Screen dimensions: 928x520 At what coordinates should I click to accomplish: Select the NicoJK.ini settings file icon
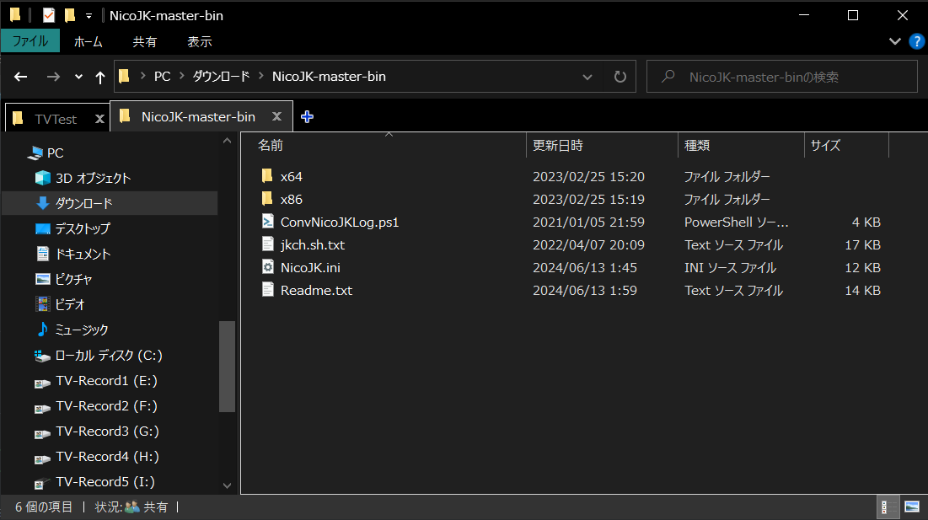point(267,267)
